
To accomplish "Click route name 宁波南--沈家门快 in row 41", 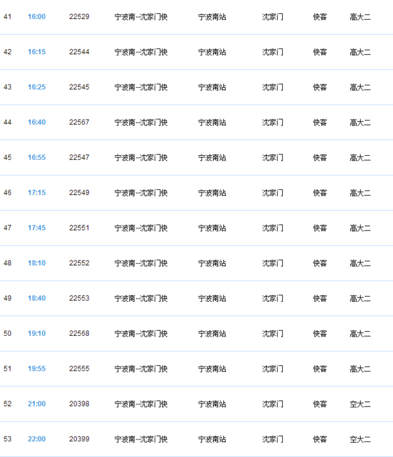I will (x=141, y=17).
